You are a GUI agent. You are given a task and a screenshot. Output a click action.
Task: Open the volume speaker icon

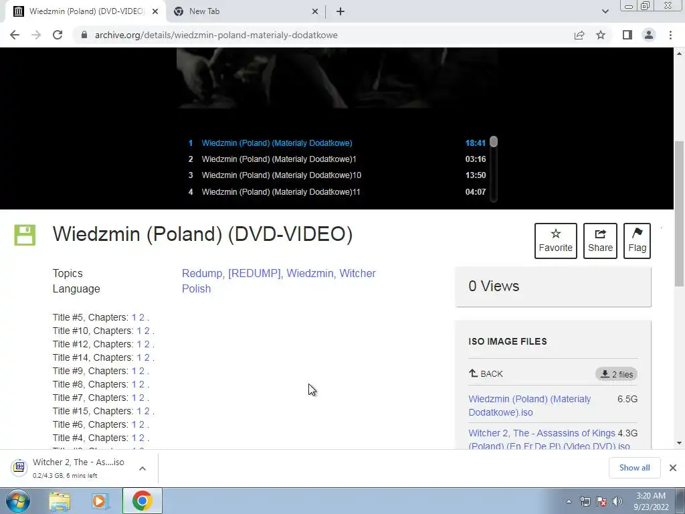coord(617,501)
